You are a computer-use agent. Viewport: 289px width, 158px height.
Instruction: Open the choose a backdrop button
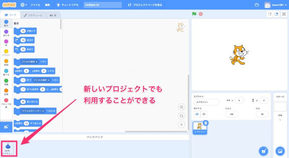click(x=280, y=150)
